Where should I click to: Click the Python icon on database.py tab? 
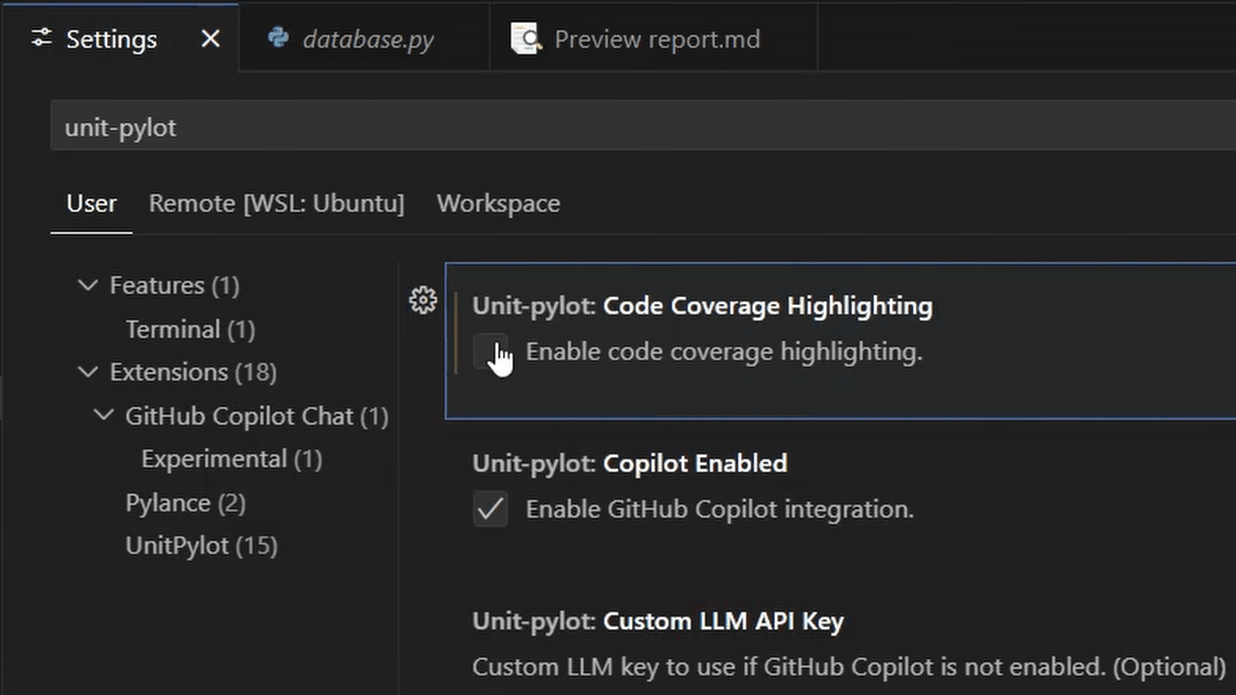[x=278, y=38]
